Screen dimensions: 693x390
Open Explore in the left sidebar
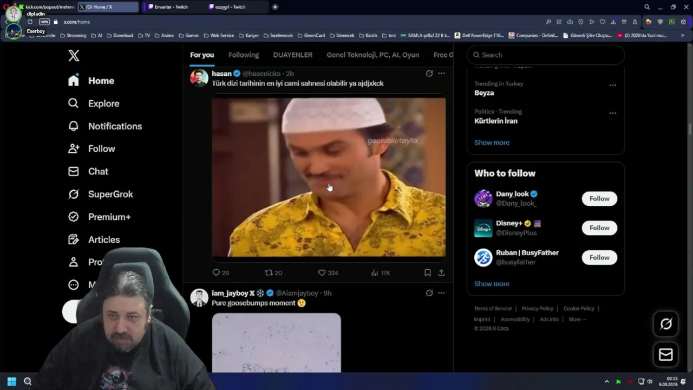pos(94,103)
